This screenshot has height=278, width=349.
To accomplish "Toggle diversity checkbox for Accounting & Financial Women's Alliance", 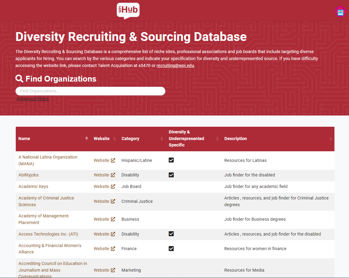I will 171,249.
